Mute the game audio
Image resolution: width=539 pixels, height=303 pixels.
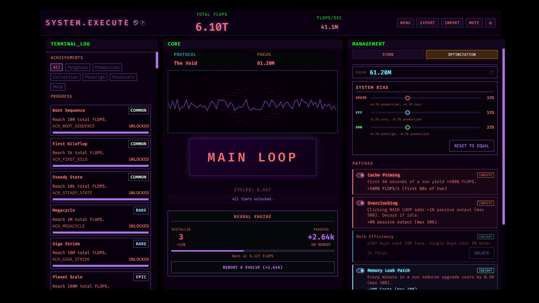(474, 23)
